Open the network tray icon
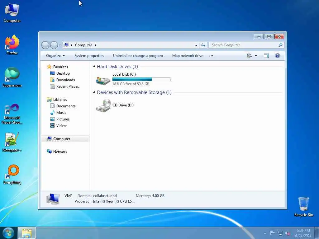This screenshot has width=319, height=239. point(280,233)
